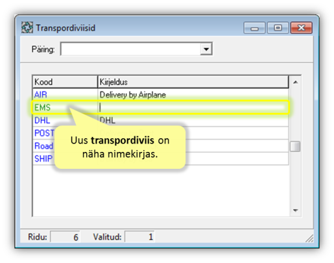Click the Transpordiviisid window app icon

[27, 27]
